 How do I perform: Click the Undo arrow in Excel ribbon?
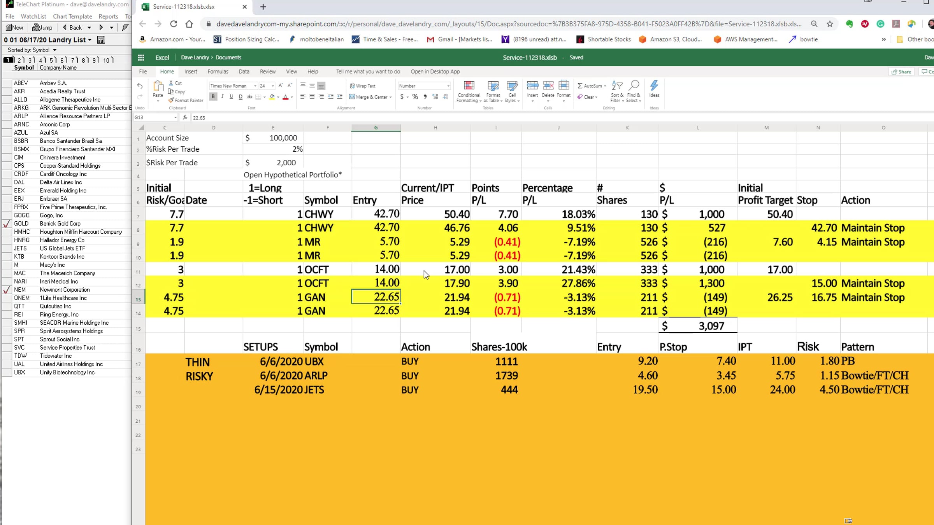point(140,86)
